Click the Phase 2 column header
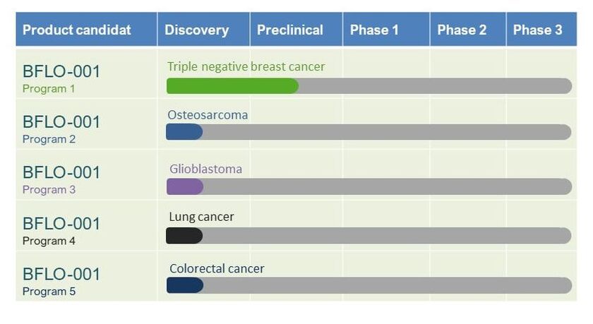 tap(468, 30)
